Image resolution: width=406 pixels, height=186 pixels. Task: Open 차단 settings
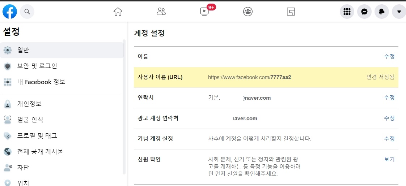(62, 168)
